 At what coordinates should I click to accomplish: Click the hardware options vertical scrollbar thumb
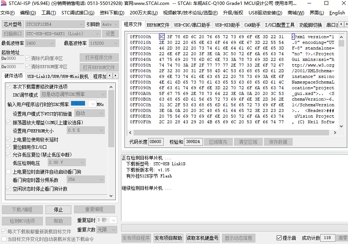pyautogui.click(x=111, y=118)
